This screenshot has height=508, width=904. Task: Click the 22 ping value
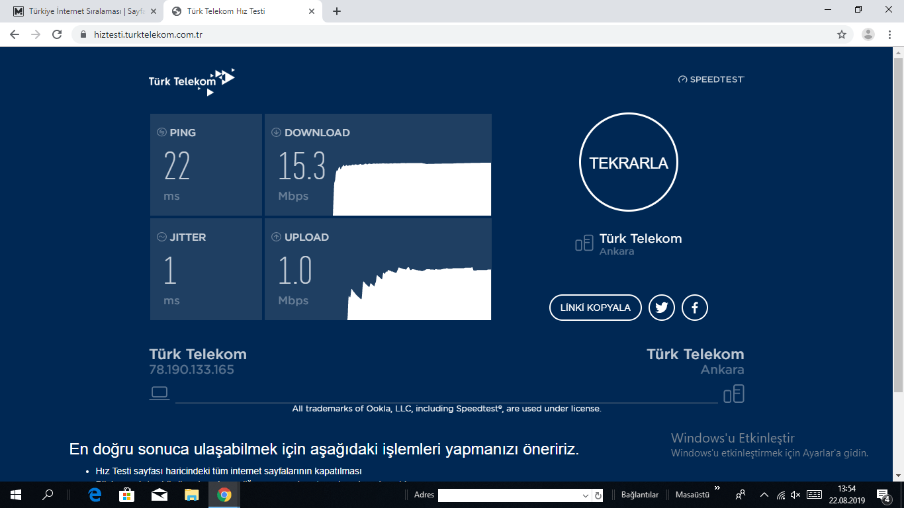[177, 166]
